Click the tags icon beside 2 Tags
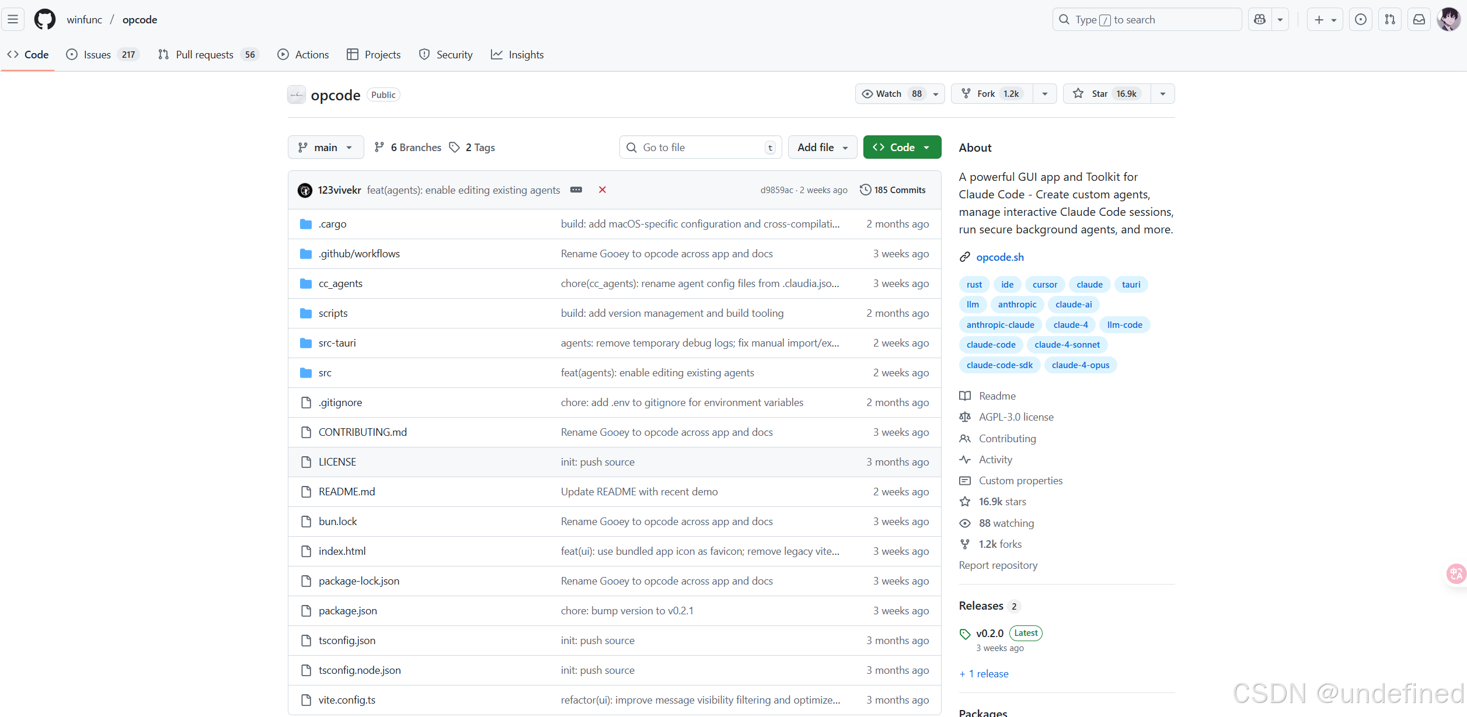1467x717 pixels. 454,147
